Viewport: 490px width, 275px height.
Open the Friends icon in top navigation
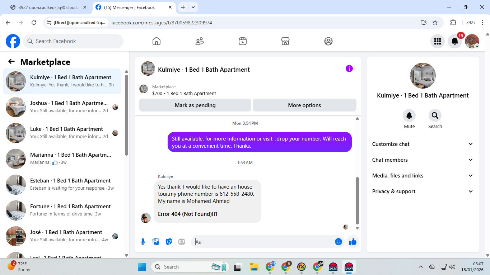click(x=200, y=41)
